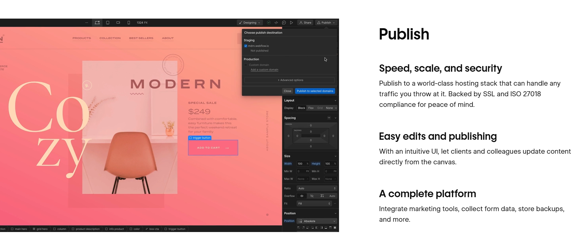Open the code export icon
The height and width of the screenshot is (236, 584).
pos(276,23)
